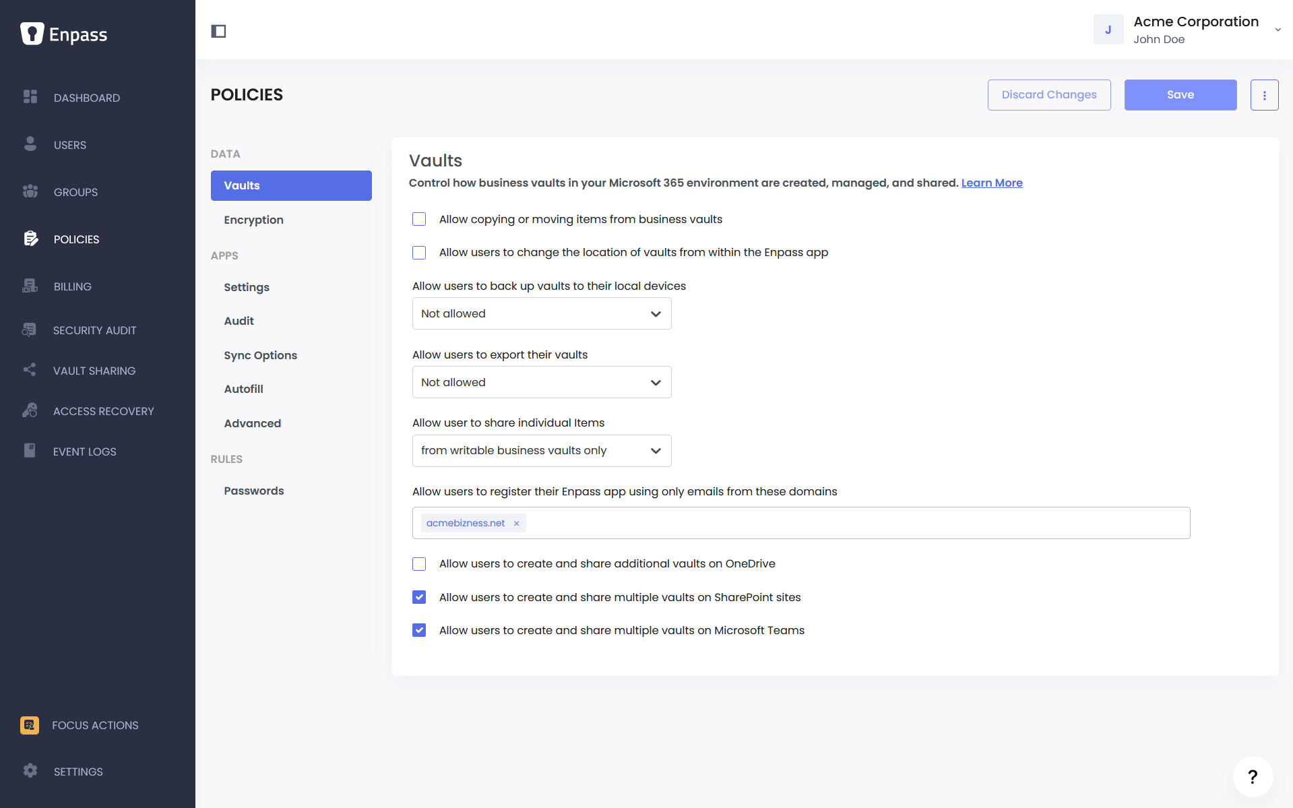Follow the Learn More link

click(x=992, y=183)
